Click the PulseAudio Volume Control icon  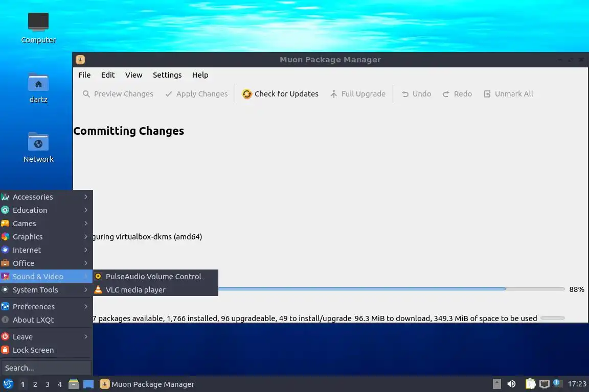click(x=98, y=277)
